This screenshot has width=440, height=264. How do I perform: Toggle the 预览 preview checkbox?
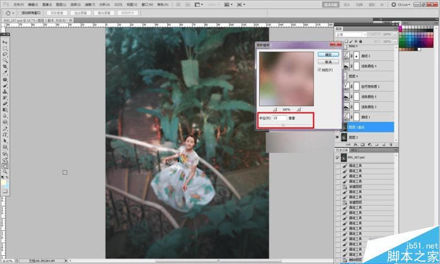[320, 70]
